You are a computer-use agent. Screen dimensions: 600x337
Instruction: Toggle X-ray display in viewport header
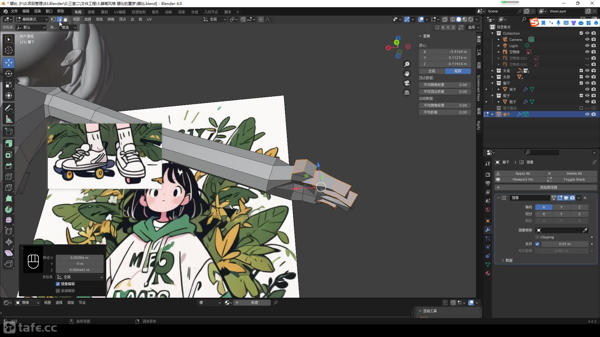coord(445,19)
